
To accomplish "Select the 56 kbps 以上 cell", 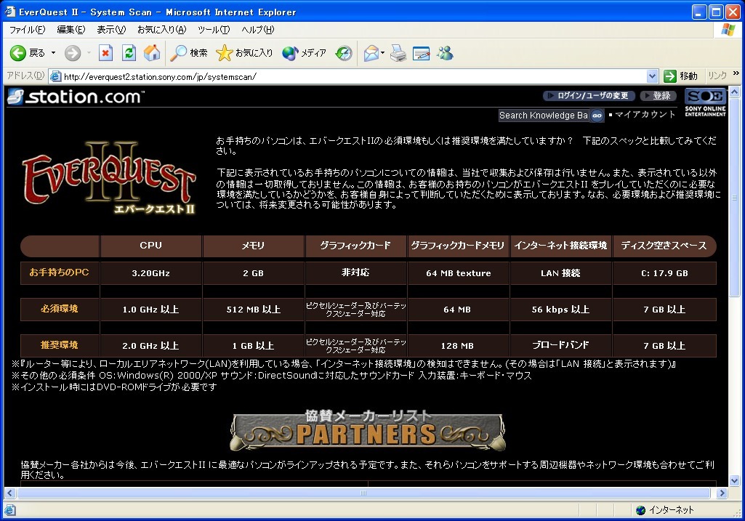I will [560, 309].
